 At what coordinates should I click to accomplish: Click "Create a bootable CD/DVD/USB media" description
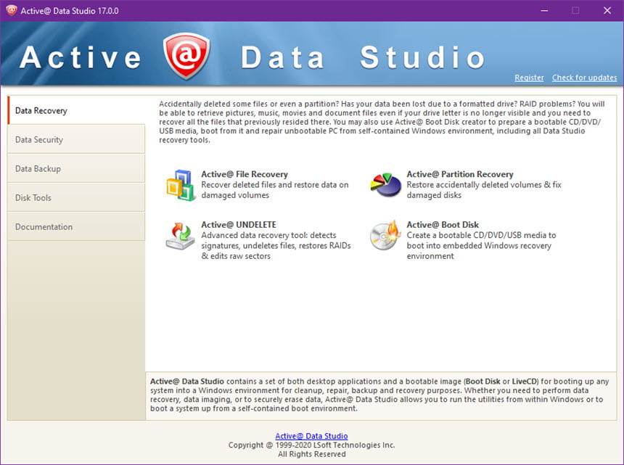tap(481, 245)
